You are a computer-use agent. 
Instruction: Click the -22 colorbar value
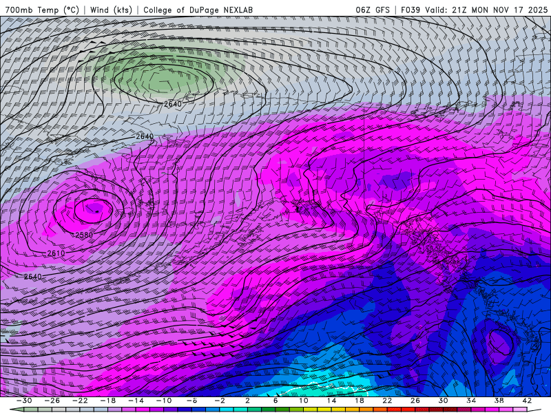click(x=80, y=401)
